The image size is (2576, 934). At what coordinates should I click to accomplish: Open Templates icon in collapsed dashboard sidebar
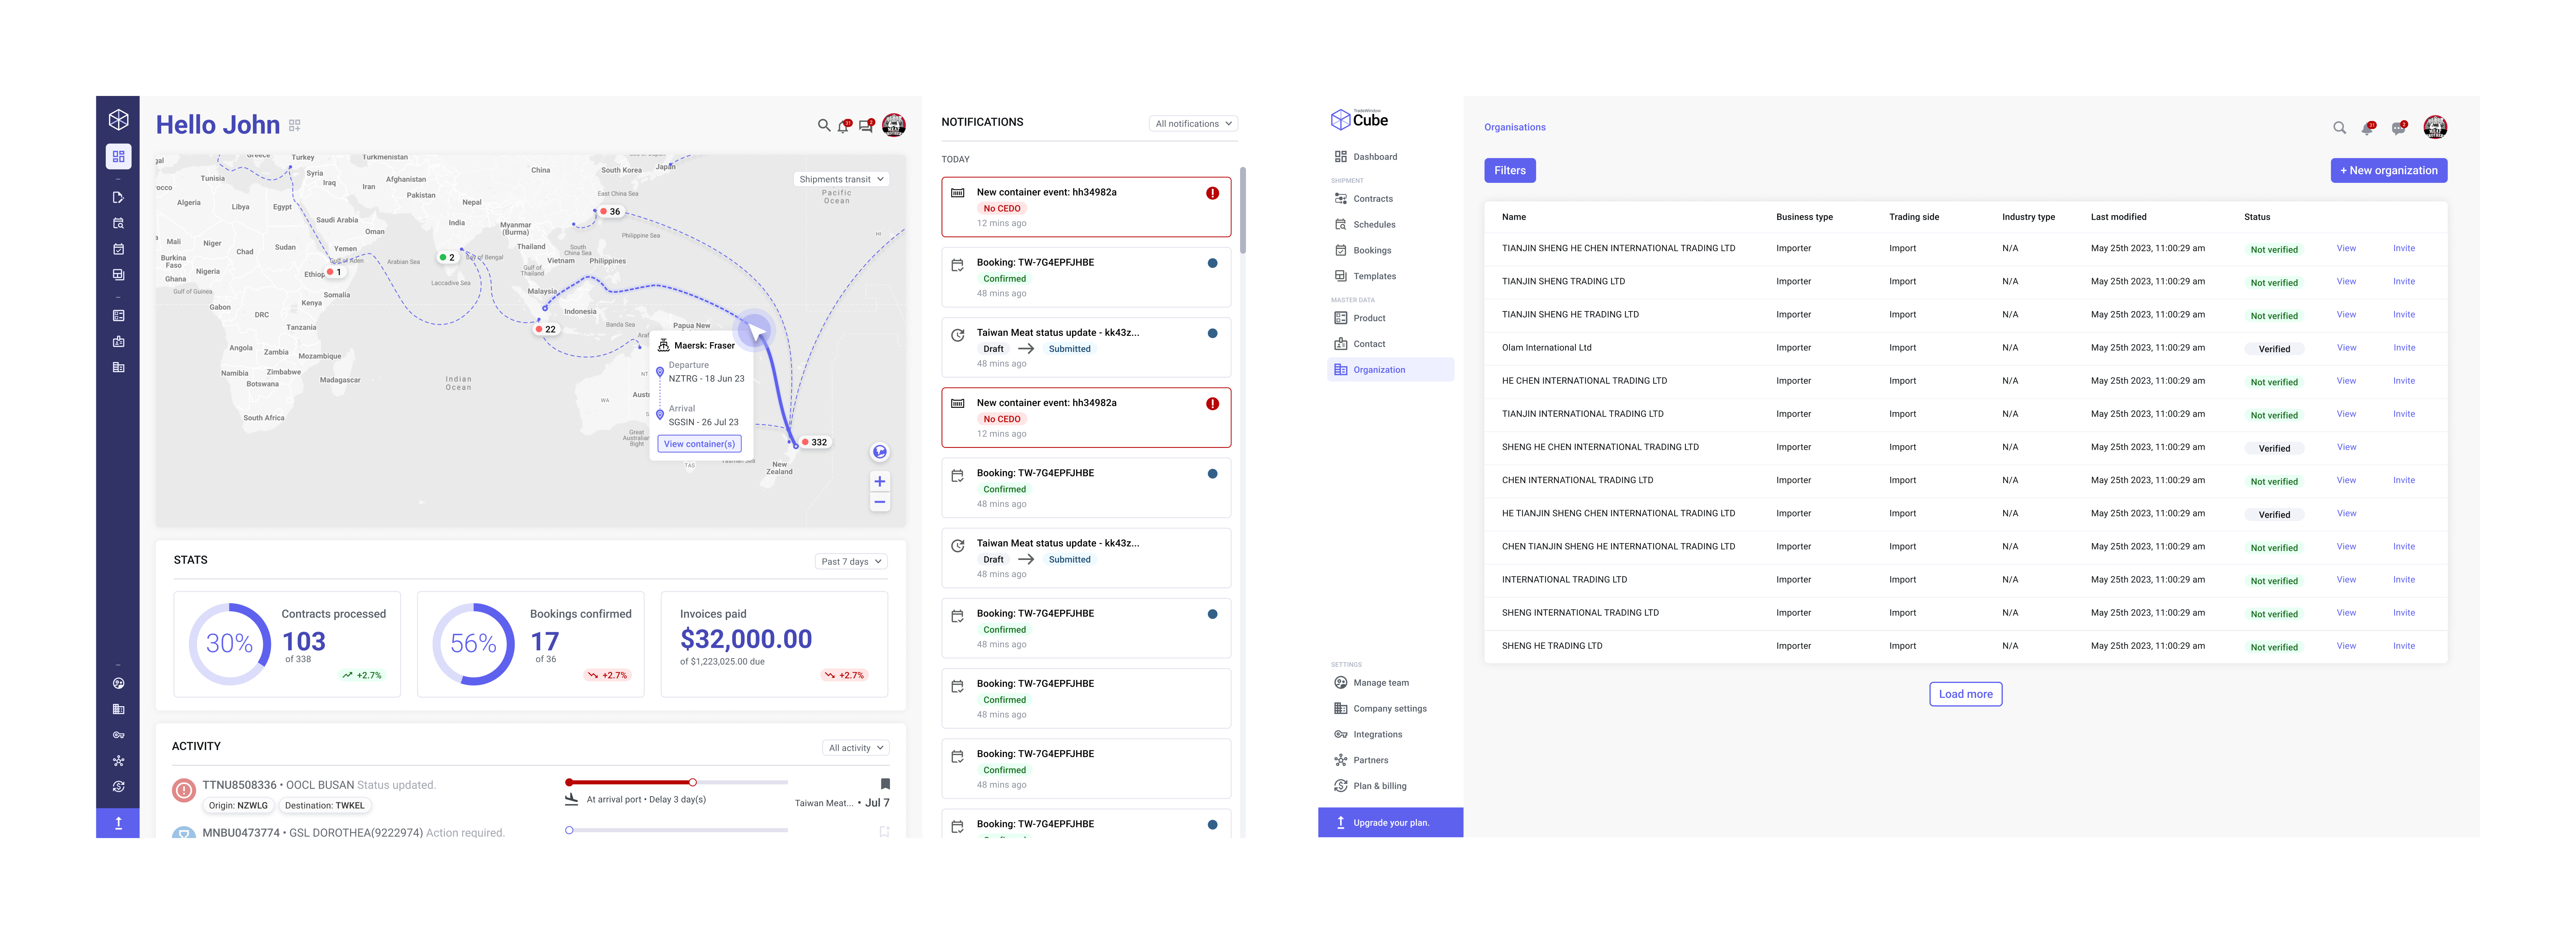click(x=118, y=275)
